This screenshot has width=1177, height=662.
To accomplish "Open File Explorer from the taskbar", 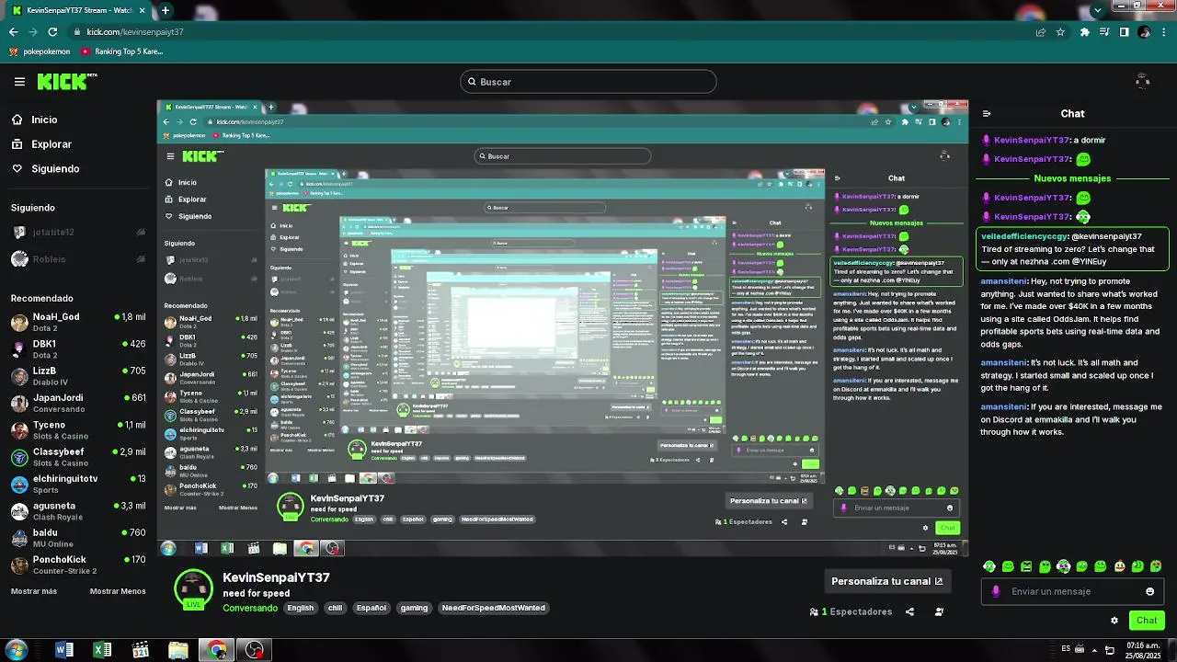I will pos(178,650).
